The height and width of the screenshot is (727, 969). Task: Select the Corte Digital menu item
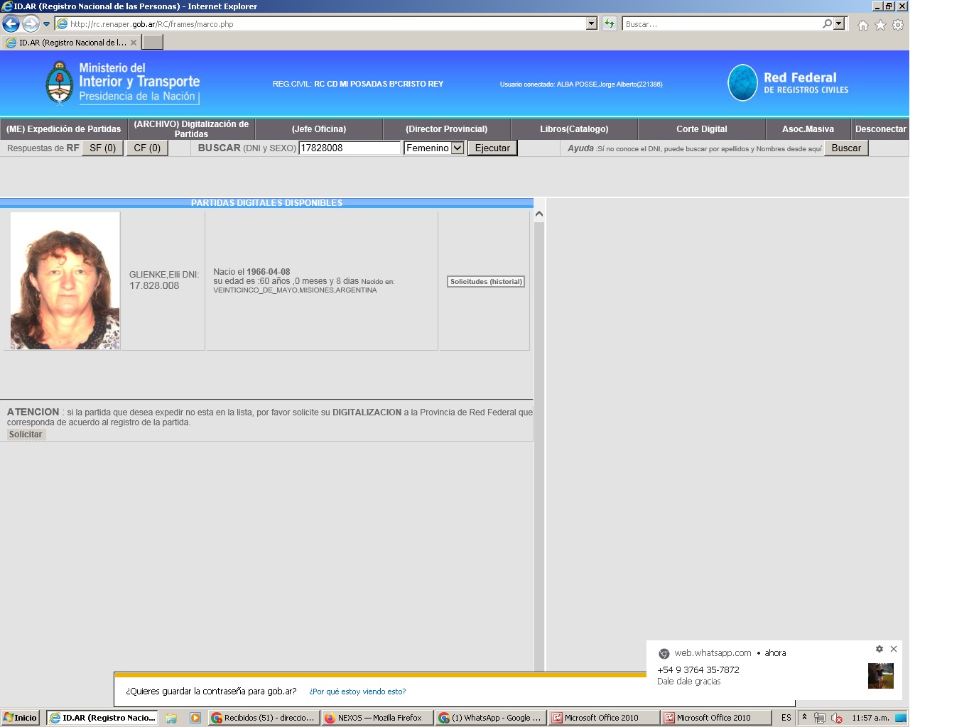701,129
